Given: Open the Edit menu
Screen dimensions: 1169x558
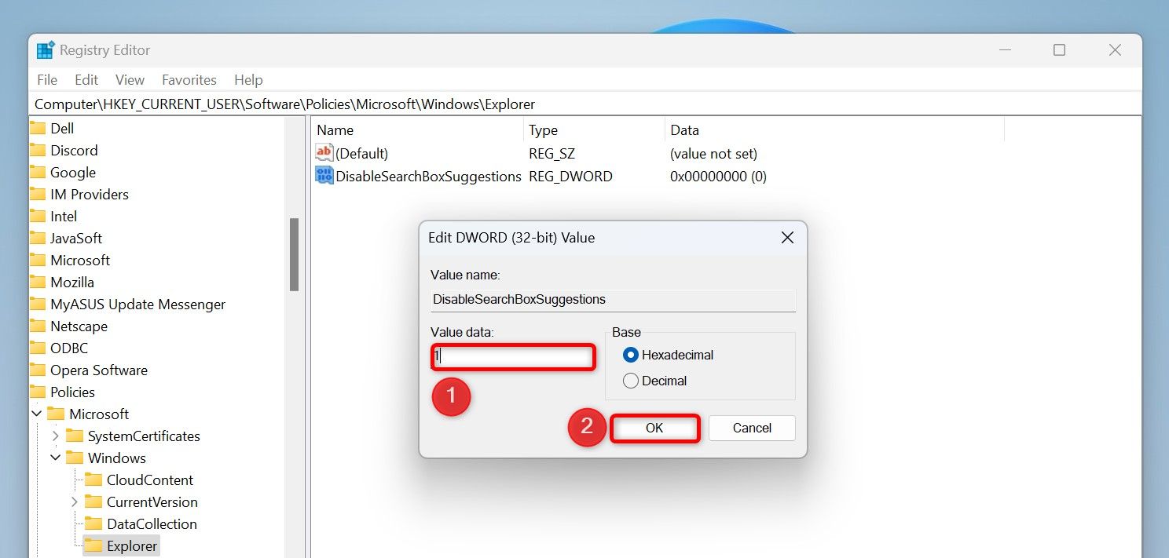Looking at the screenshot, I should (x=86, y=79).
